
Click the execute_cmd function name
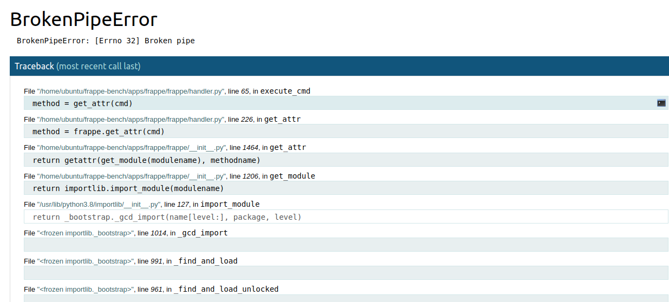pyautogui.click(x=285, y=91)
